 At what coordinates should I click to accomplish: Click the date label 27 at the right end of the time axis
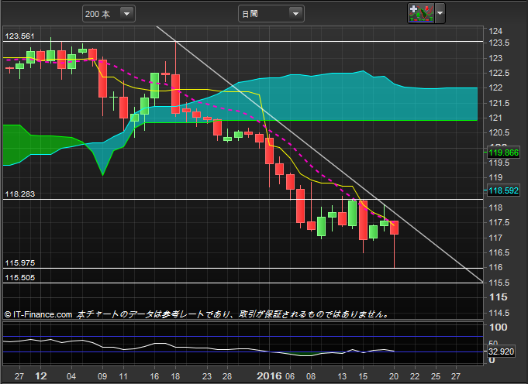[456, 376]
